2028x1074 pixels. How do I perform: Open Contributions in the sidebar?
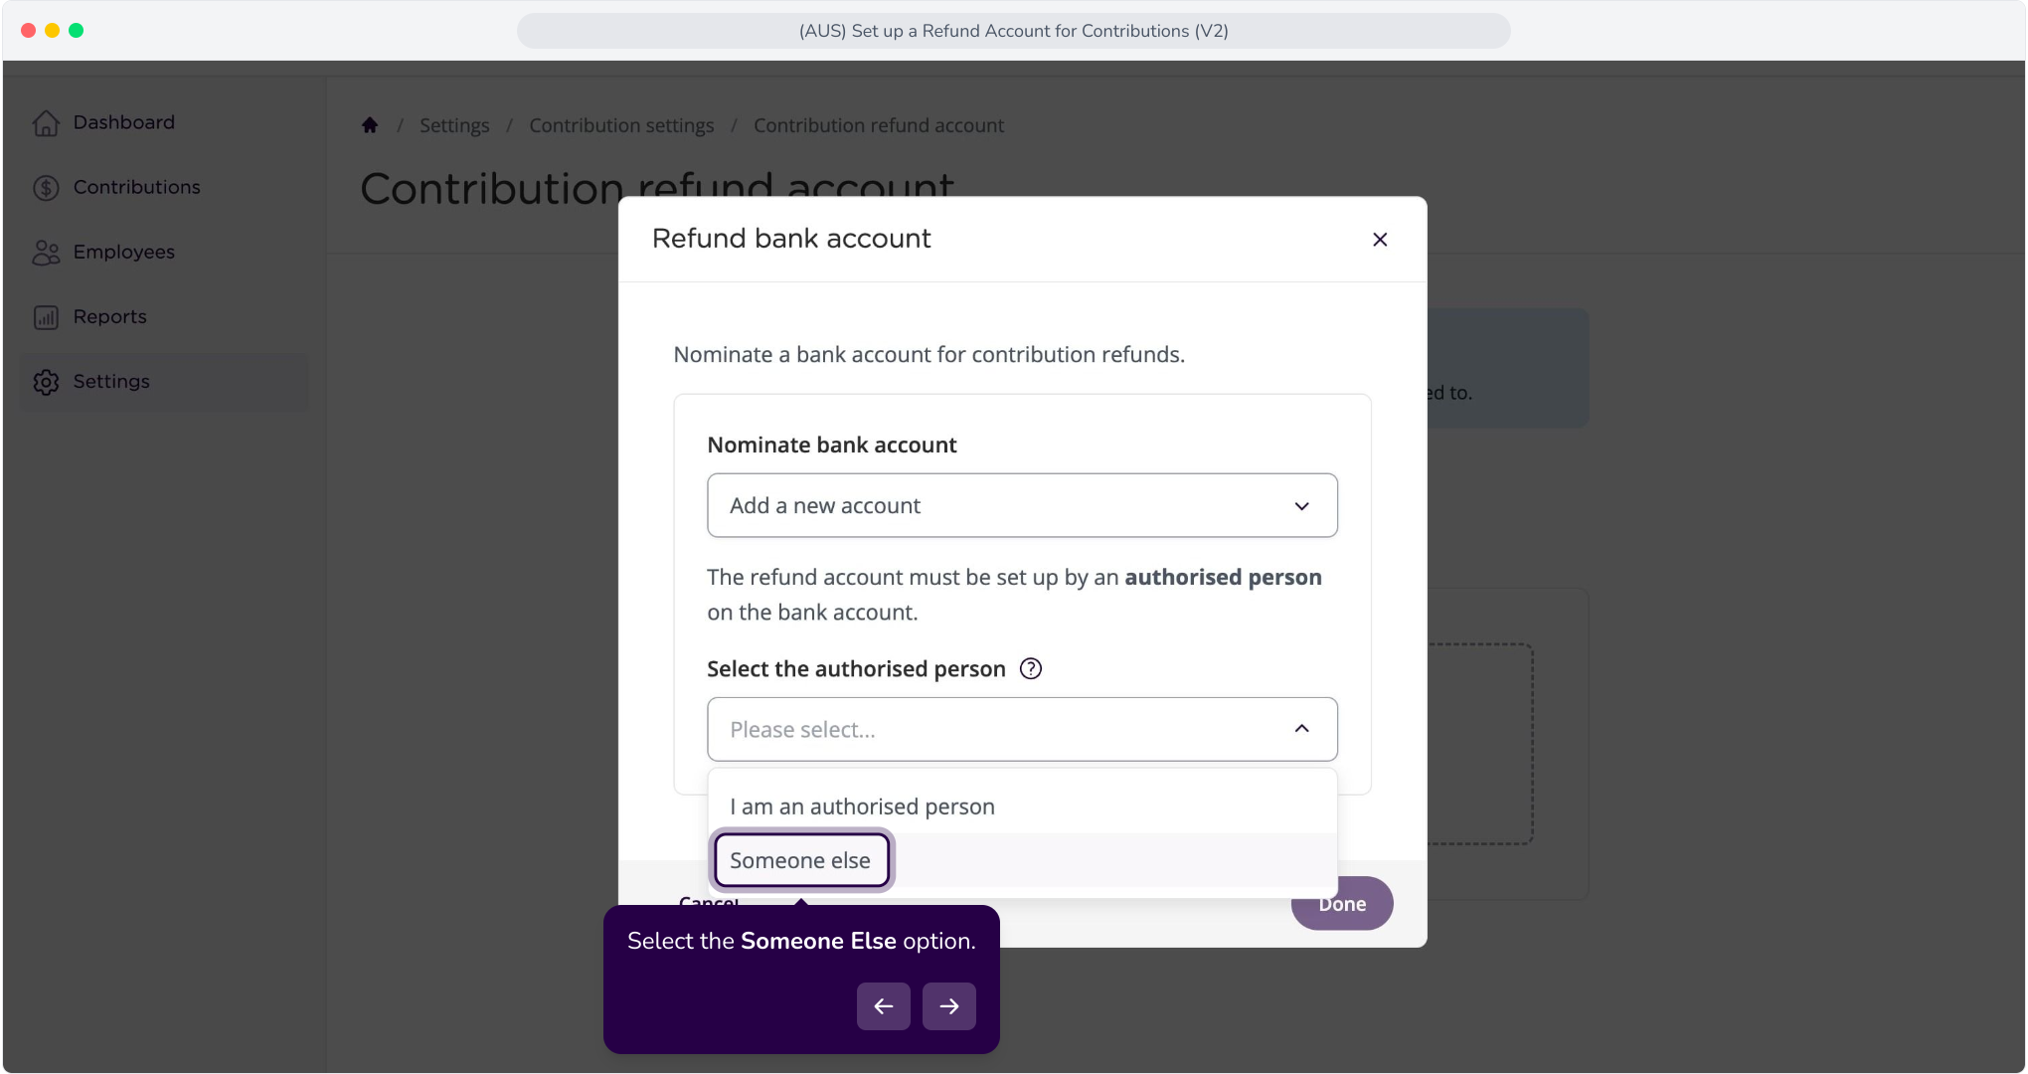click(137, 187)
